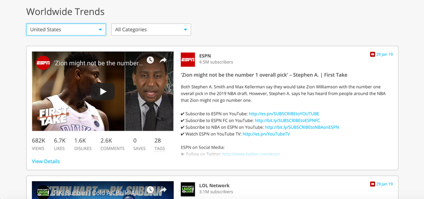Open the twitter.com/espn link
This screenshot has height=199, width=424.
(251, 154)
